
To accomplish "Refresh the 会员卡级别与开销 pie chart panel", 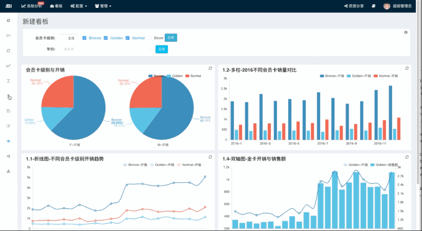I will pyautogui.click(x=211, y=68).
